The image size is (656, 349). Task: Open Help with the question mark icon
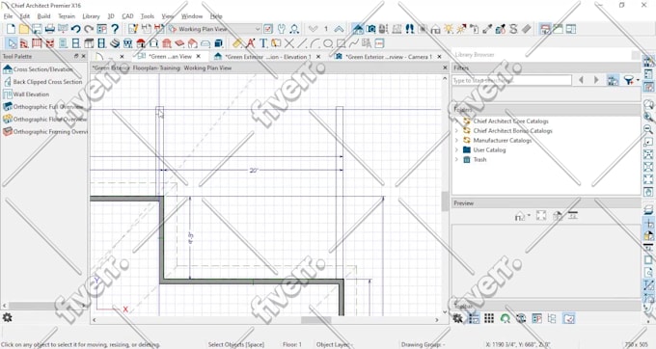click(115, 29)
